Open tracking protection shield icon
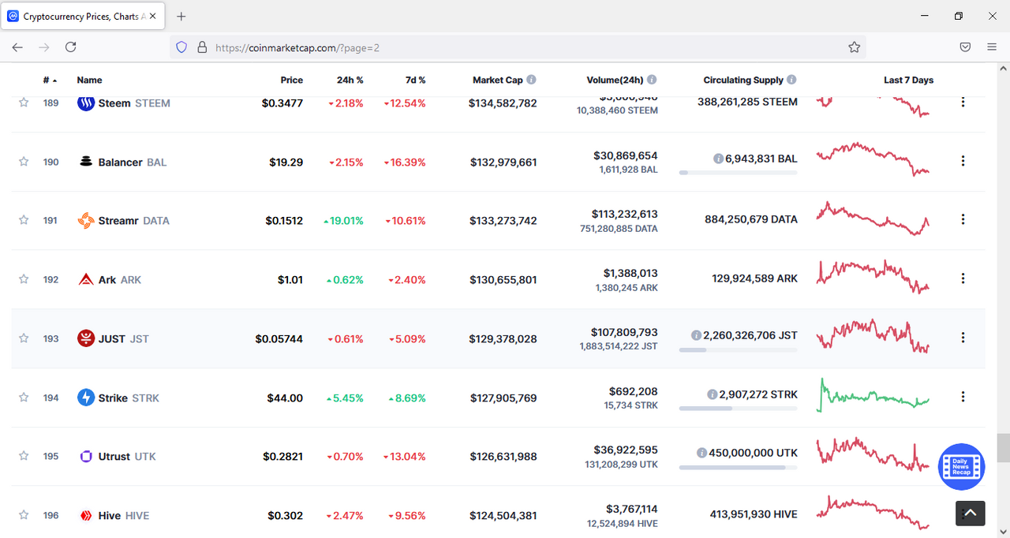The width and height of the screenshot is (1010, 538). (x=181, y=47)
